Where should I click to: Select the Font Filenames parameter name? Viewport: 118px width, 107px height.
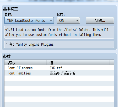tap(20, 68)
